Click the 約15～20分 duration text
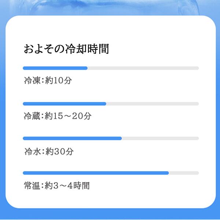Viewport: 220px width, 220px height. point(68,116)
